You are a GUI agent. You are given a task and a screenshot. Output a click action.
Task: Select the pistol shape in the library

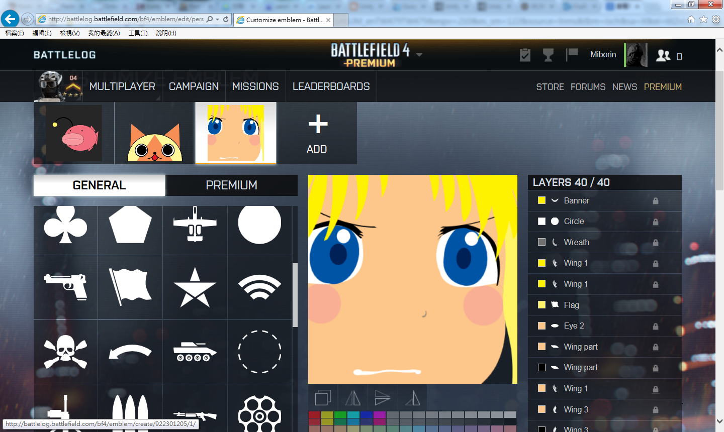[65, 287]
